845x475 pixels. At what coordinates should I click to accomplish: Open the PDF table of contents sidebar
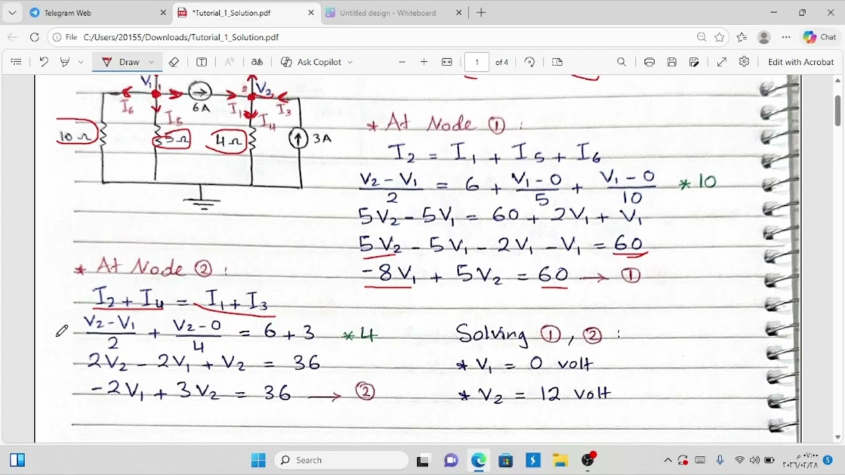click(17, 62)
